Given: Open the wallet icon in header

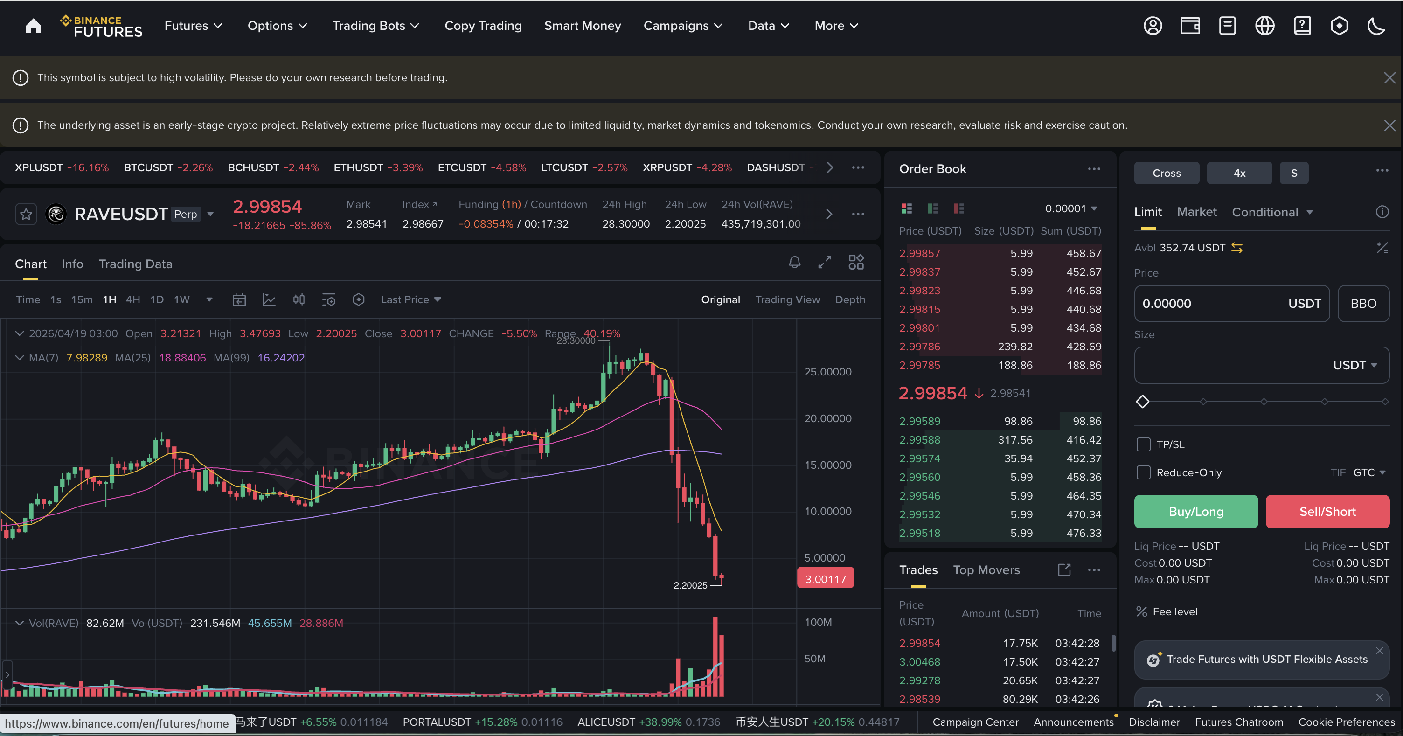Looking at the screenshot, I should click(1189, 26).
